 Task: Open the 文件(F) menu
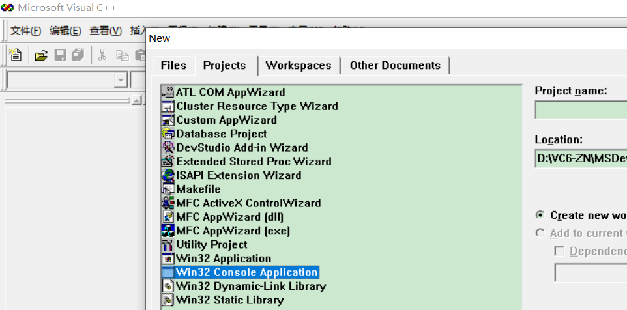25,31
